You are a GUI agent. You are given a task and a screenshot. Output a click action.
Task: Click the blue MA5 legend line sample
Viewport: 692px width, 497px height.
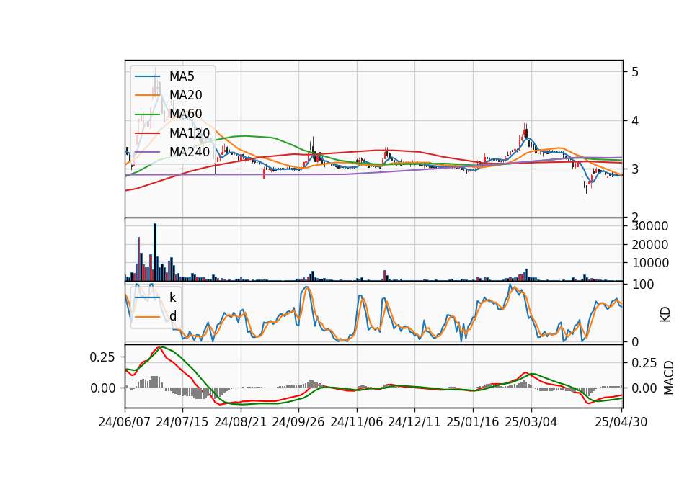coord(147,76)
